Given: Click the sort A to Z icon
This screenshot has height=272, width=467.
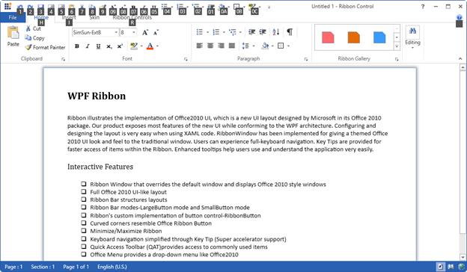Looking at the screenshot, I should pos(276,32).
